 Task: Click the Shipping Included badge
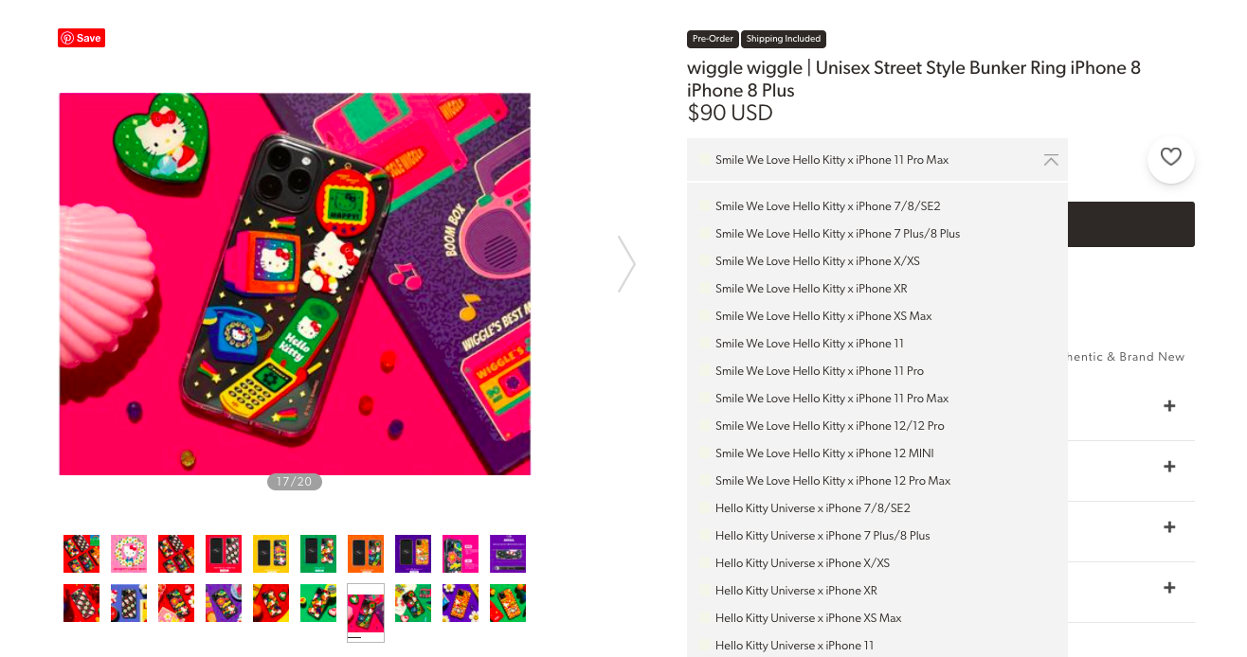click(x=784, y=39)
